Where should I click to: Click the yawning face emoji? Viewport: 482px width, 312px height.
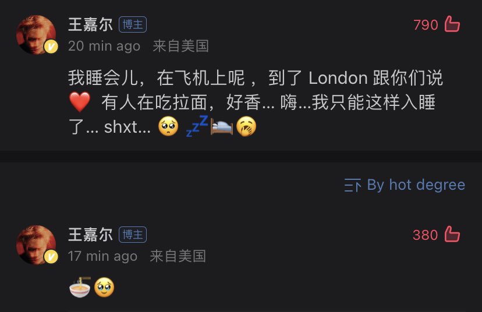[x=246, y=126]
